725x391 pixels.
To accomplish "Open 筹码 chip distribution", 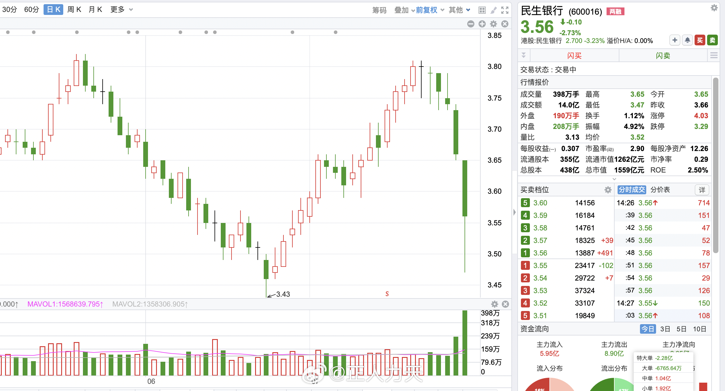I will [380, 10].
